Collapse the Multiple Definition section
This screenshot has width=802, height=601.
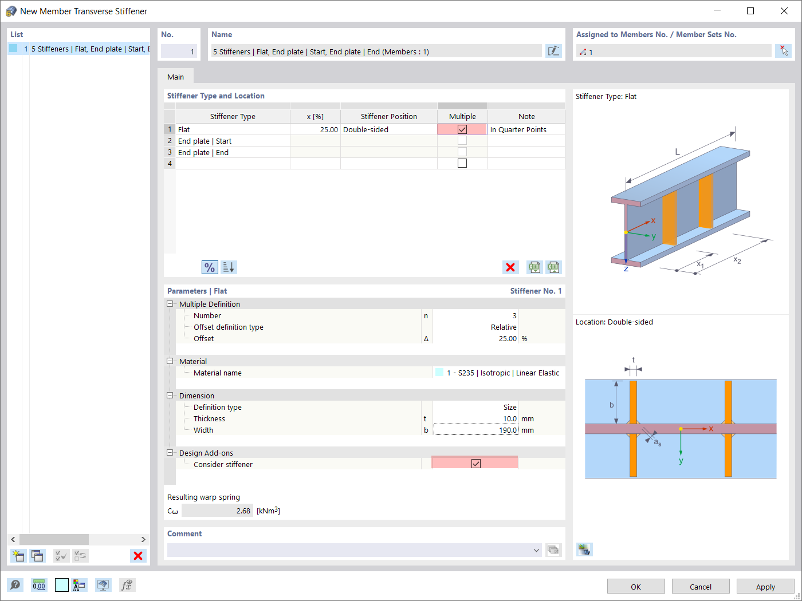coord(170,303)
